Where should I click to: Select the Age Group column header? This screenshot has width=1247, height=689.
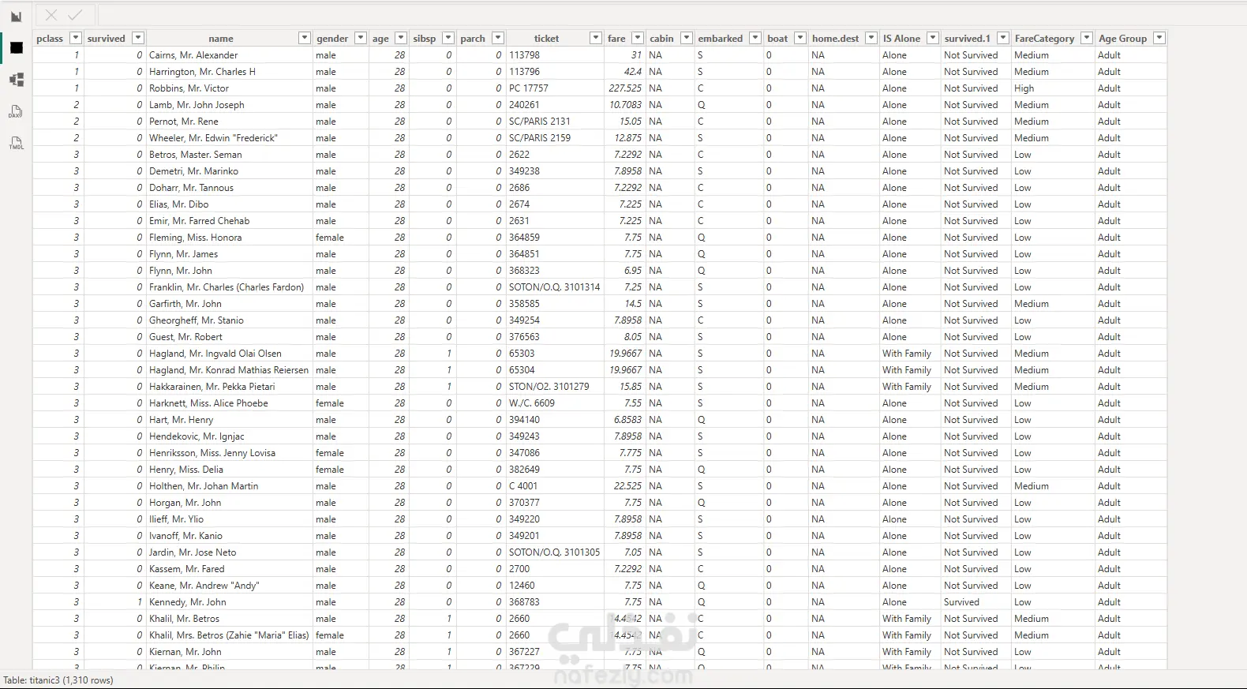click(x=1122, y=38)
